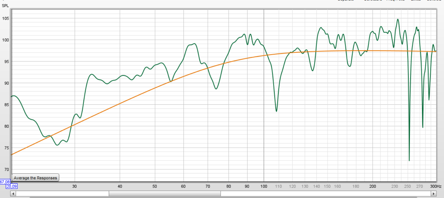The height and width of the screenshot is (198, 444).
Task: Click the 140 label on frequency axis
Action: tap(317, 186)
